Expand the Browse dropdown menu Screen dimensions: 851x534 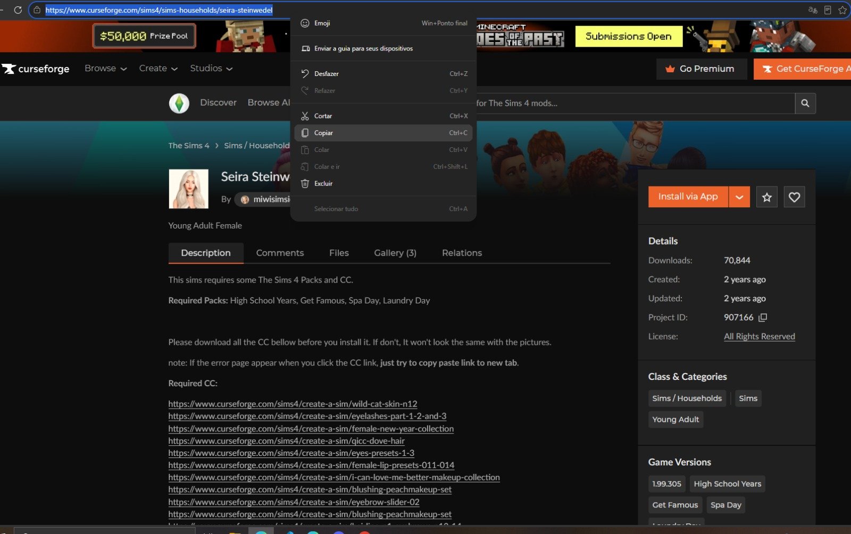pos(106,69)
